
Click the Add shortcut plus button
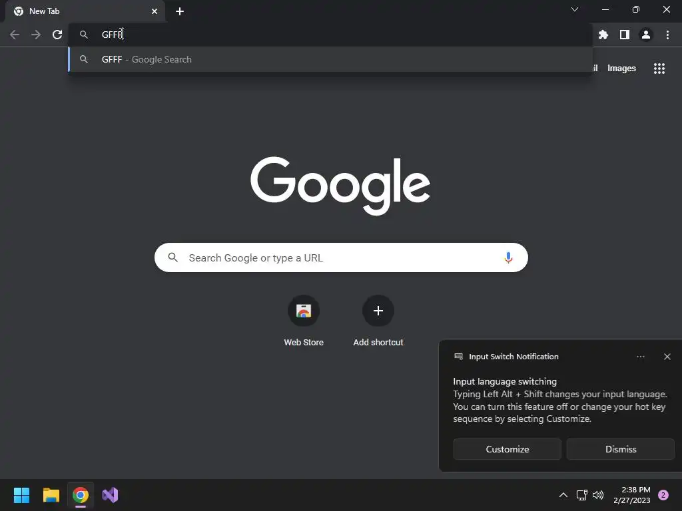[x=378, y=311]
